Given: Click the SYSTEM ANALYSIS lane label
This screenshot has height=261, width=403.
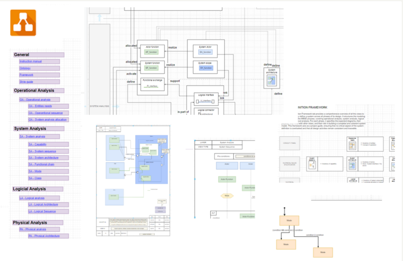Looking at the screenshot, I should 99,106.
